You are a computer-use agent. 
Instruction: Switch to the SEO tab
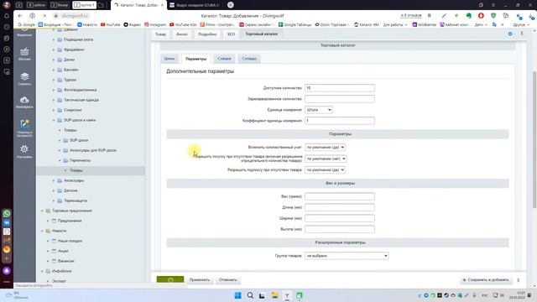232,34
